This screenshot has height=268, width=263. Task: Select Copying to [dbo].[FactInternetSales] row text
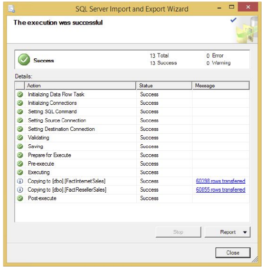(66, 181)
